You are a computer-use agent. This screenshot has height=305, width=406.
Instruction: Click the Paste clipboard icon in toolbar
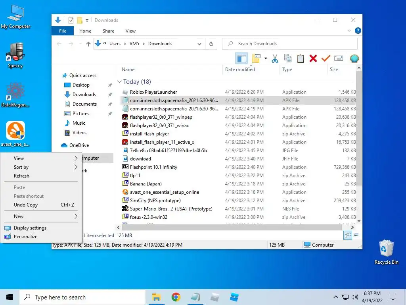(x=301, y=58)
